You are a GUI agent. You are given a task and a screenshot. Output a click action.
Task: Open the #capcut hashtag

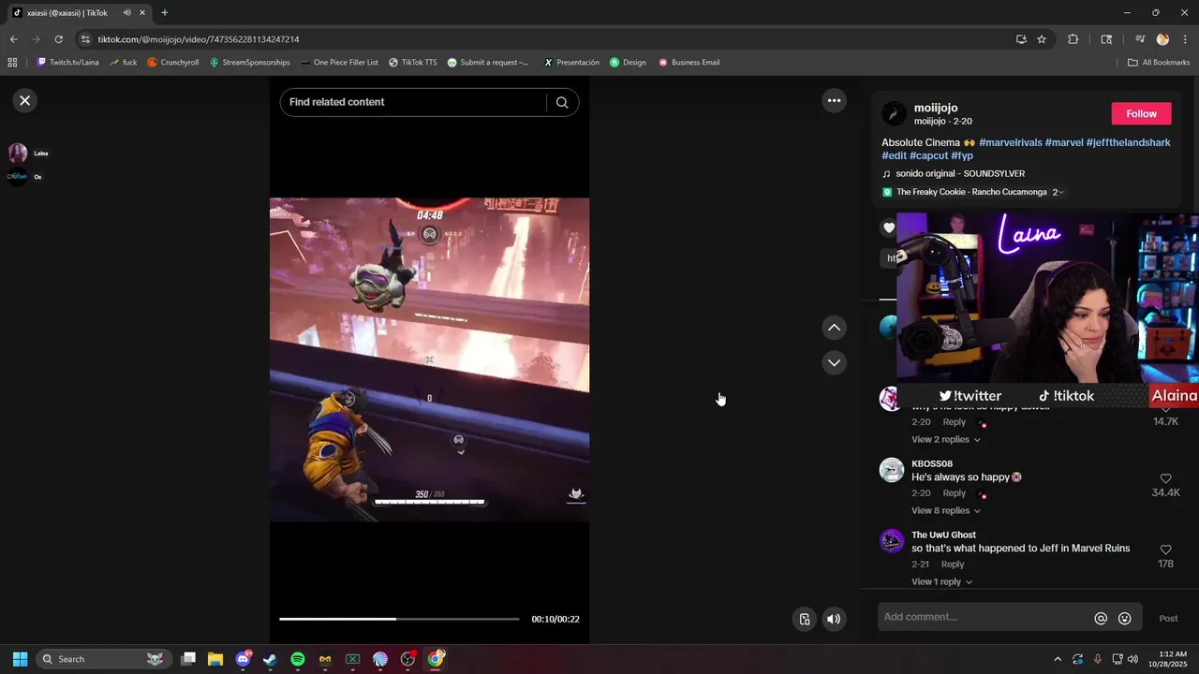coord(928,155)
